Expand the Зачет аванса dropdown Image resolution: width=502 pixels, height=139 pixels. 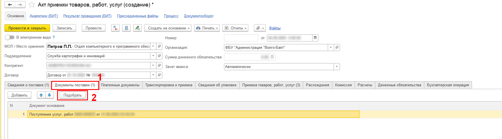(x=337, y=67)
